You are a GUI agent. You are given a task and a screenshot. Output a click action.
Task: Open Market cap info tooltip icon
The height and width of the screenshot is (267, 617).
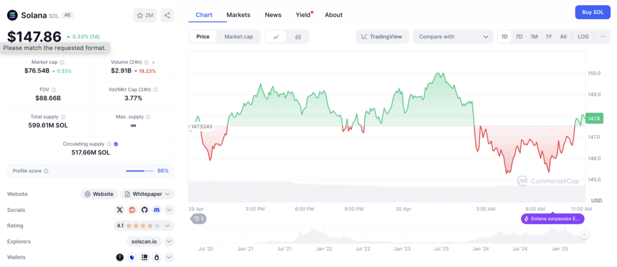pos(62,62)
